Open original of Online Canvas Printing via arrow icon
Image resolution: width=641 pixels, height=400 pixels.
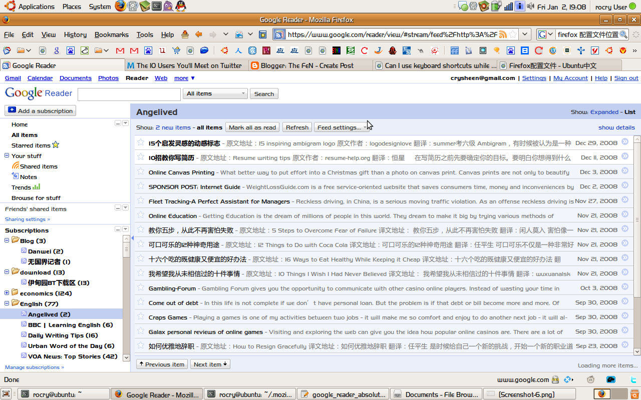pos(625,171)
